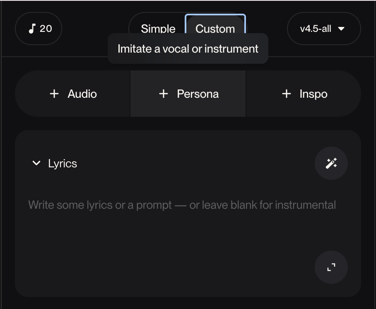Click the fullscreen corner-arrows icon
376x309 pixels.
(x=331, y=268)
